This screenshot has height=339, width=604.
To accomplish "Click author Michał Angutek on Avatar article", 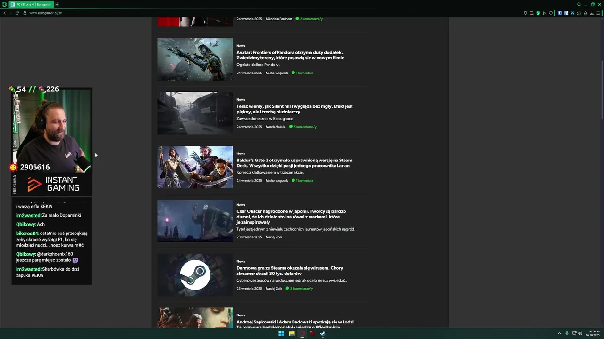I will [x=277, y=73].
